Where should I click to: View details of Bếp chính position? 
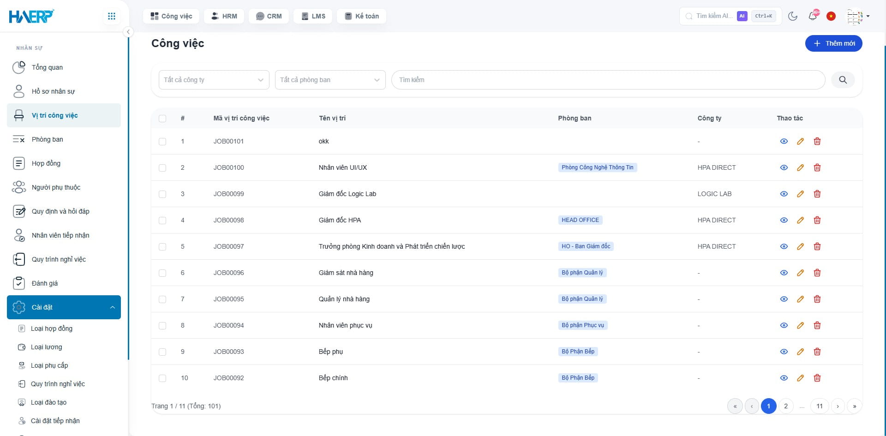784,378
